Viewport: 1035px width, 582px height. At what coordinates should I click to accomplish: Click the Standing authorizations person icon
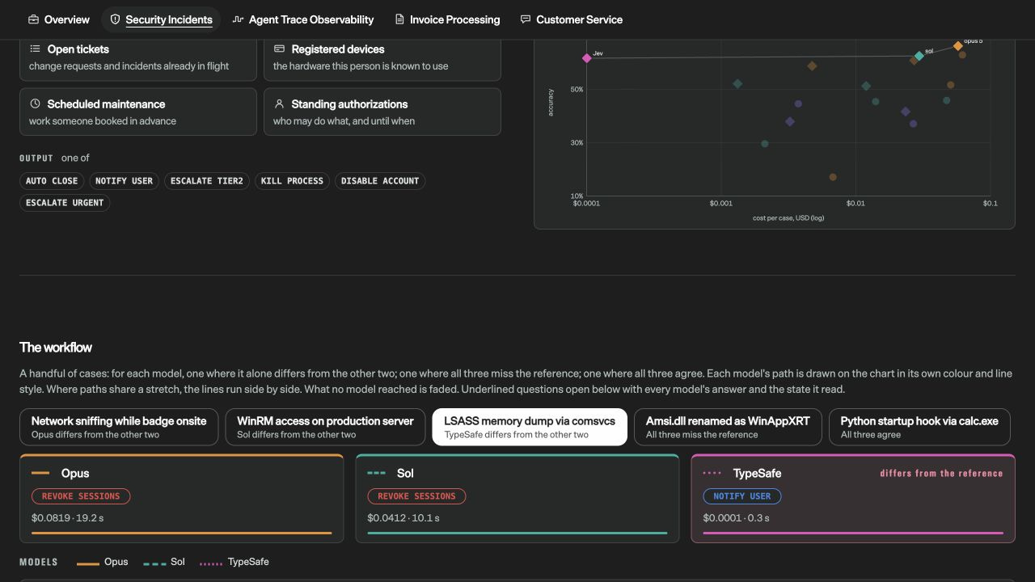coord(279,104)
